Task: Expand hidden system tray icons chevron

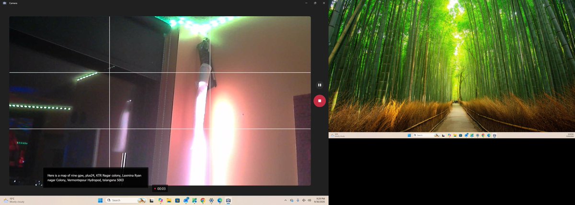Action: point(285,200)
